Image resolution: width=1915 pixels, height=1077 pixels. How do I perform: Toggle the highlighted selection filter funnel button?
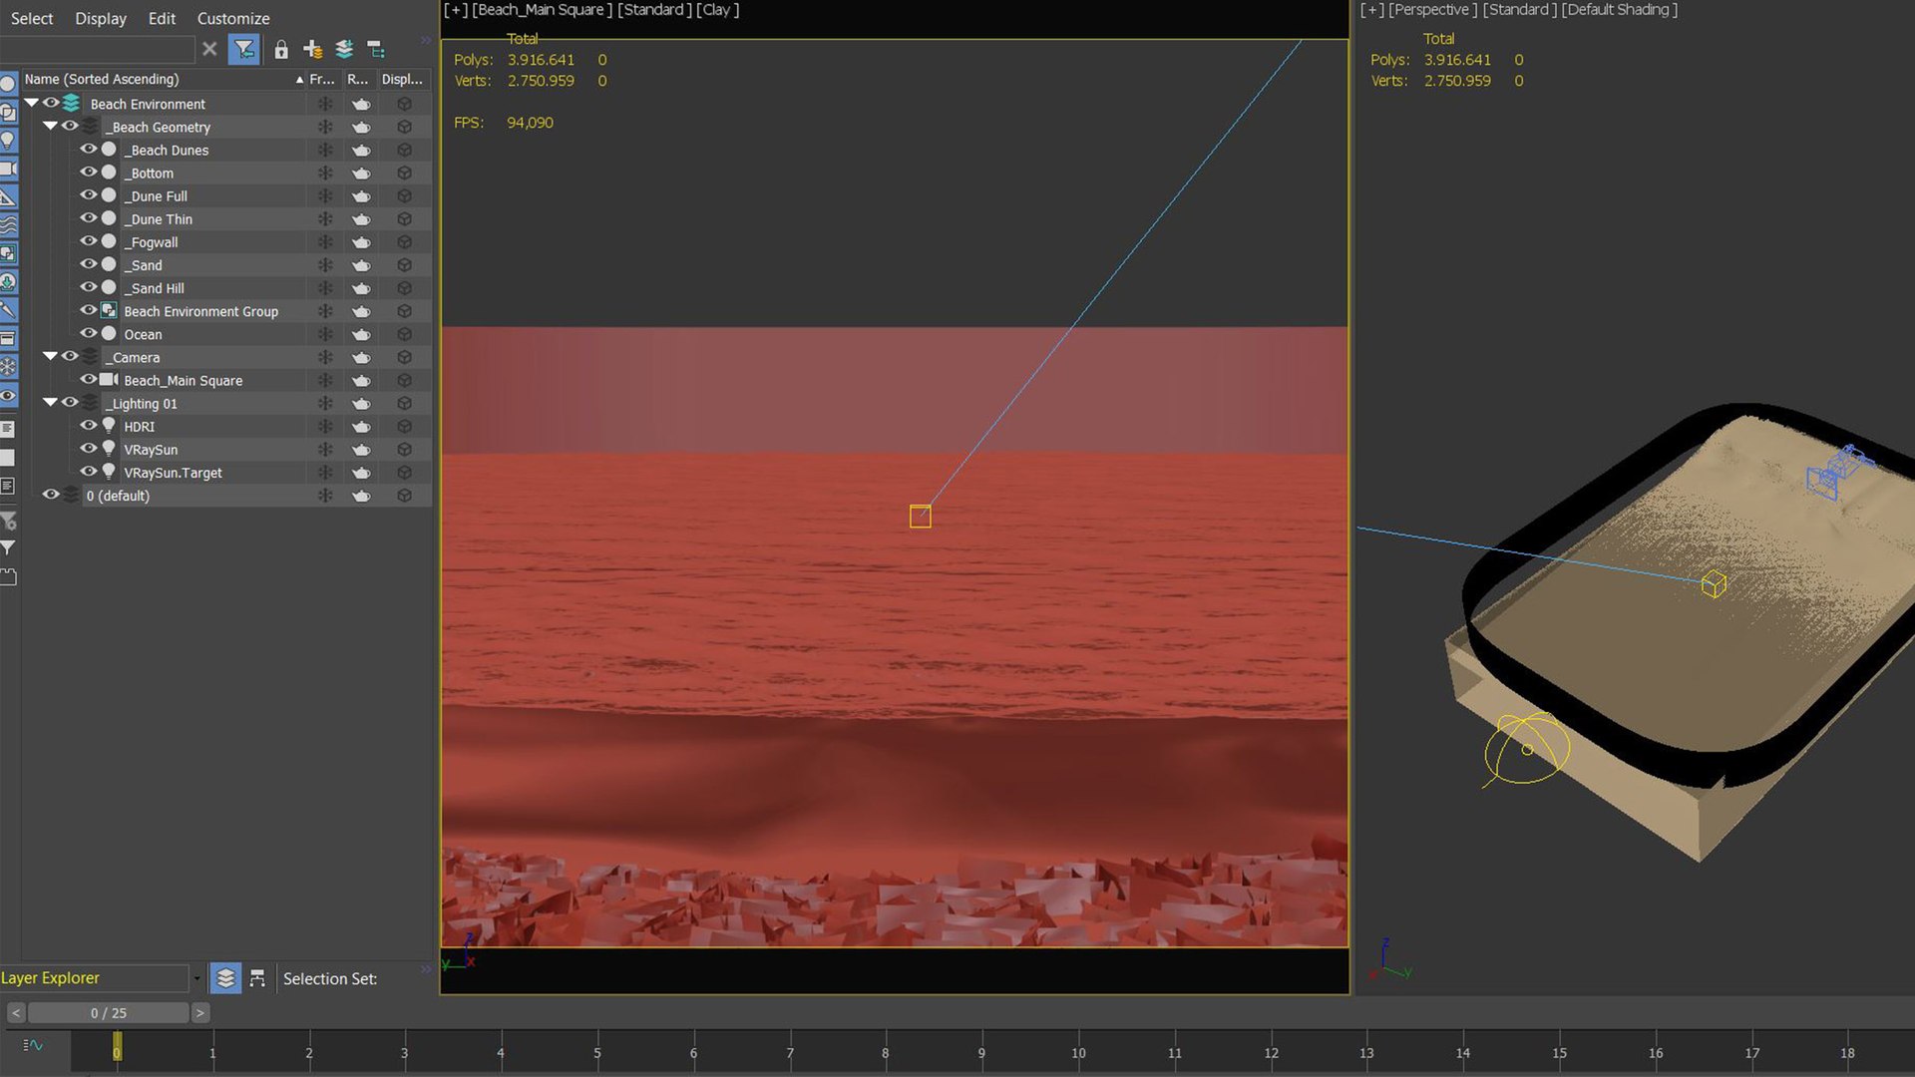tap(244, 49)
